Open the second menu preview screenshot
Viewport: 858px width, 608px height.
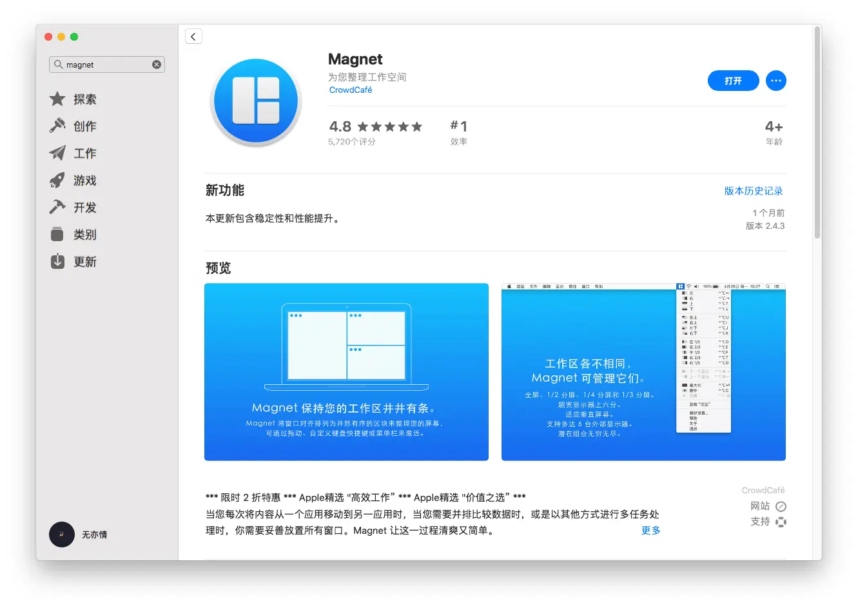(643, 372)
